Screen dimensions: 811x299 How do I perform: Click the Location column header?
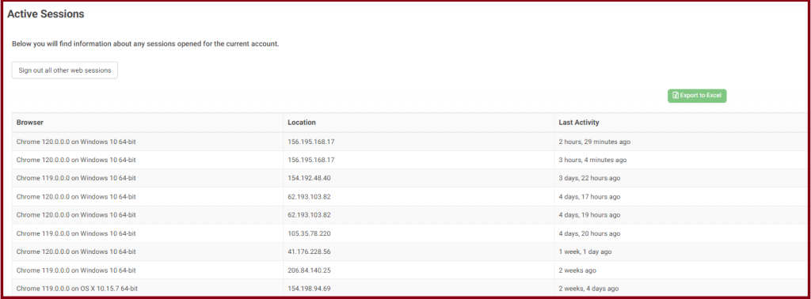(x=419, y=123)
